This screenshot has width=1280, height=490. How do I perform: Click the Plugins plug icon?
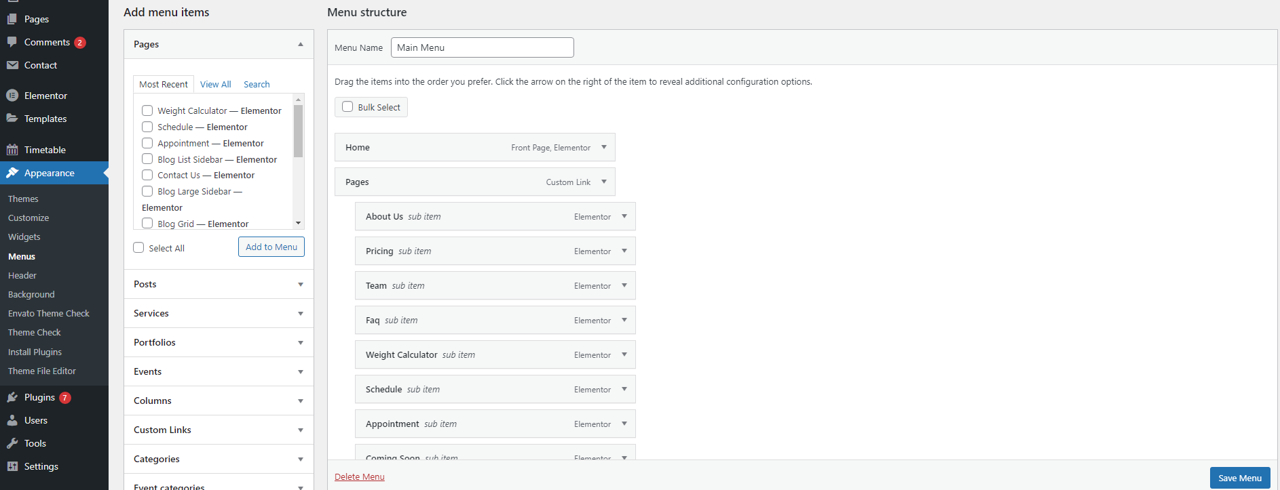(12, 397)
